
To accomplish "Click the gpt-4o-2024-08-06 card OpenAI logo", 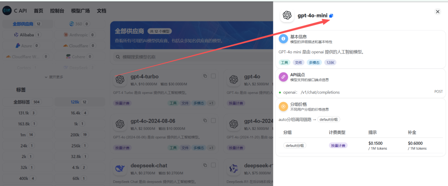I will click(120, 124).
